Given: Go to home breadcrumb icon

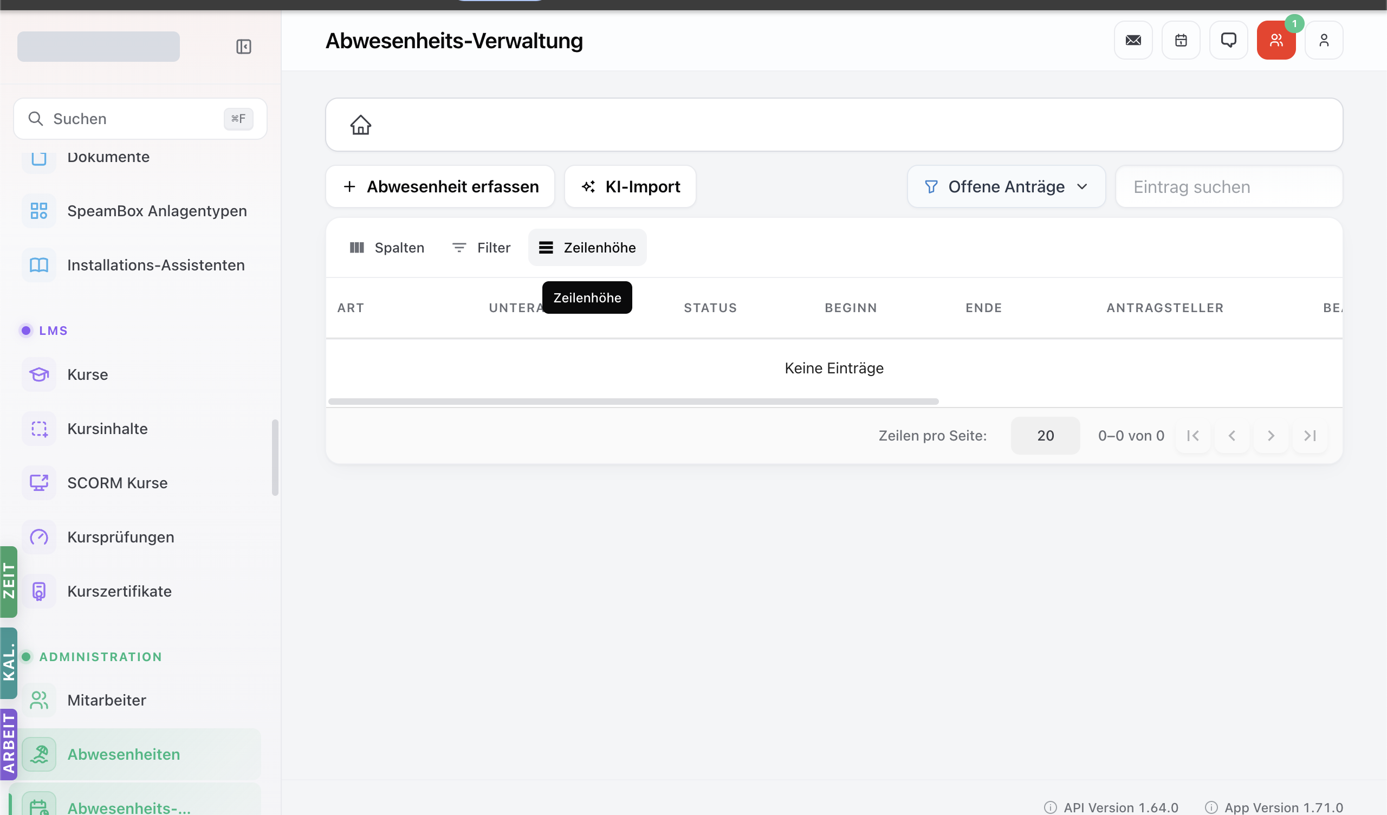Looking at the screenshot, I should coord(361,125).
